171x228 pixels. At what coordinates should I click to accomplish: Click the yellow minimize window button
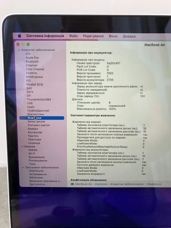[x=23, y=44]
